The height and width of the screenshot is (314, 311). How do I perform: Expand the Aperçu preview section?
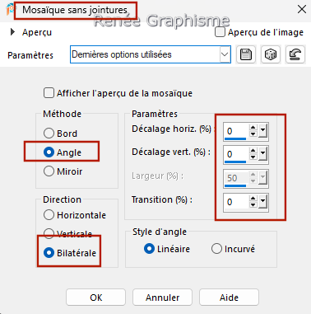(12, 32)
